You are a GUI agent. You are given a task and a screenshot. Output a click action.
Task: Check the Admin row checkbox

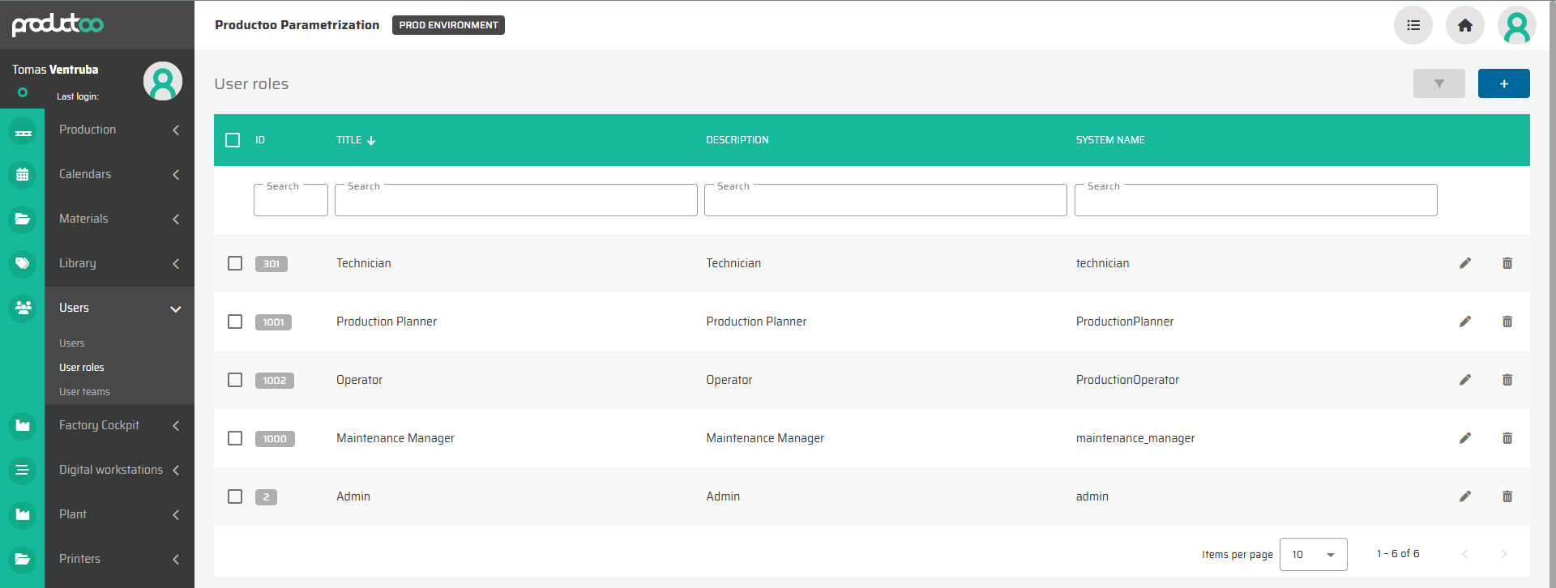tap(235, 496)
